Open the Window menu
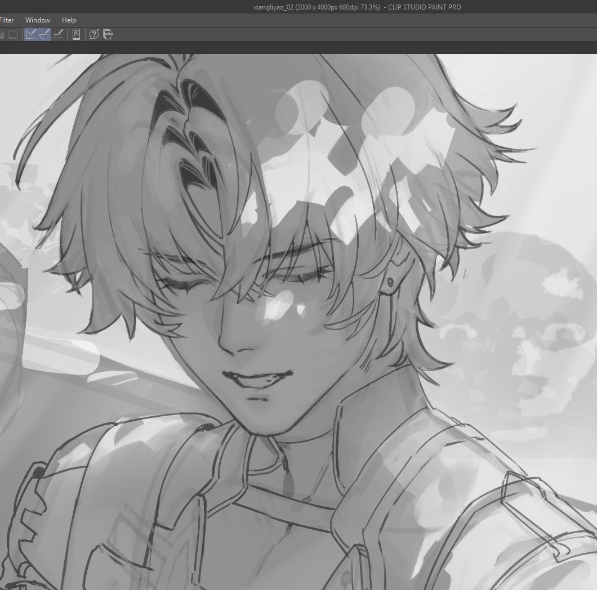 click(38, 20)
